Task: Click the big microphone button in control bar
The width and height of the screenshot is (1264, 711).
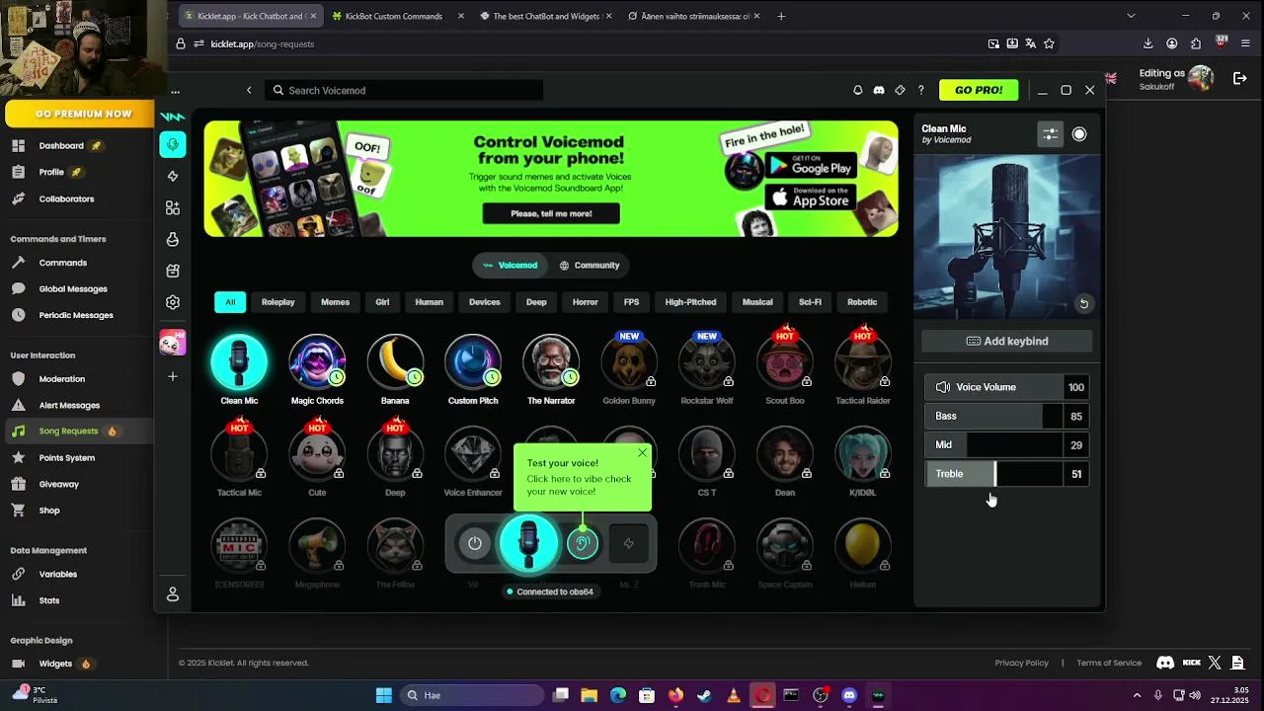Action: click(529, 543)
